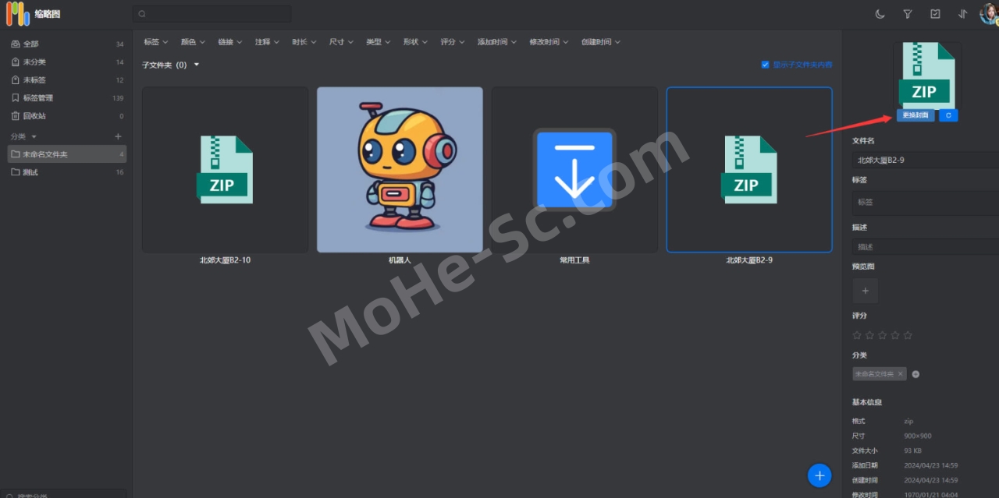Click the 更换封面 button
Image resolution: width=999 pixels, height=498 pixels.
pos(915,115)
